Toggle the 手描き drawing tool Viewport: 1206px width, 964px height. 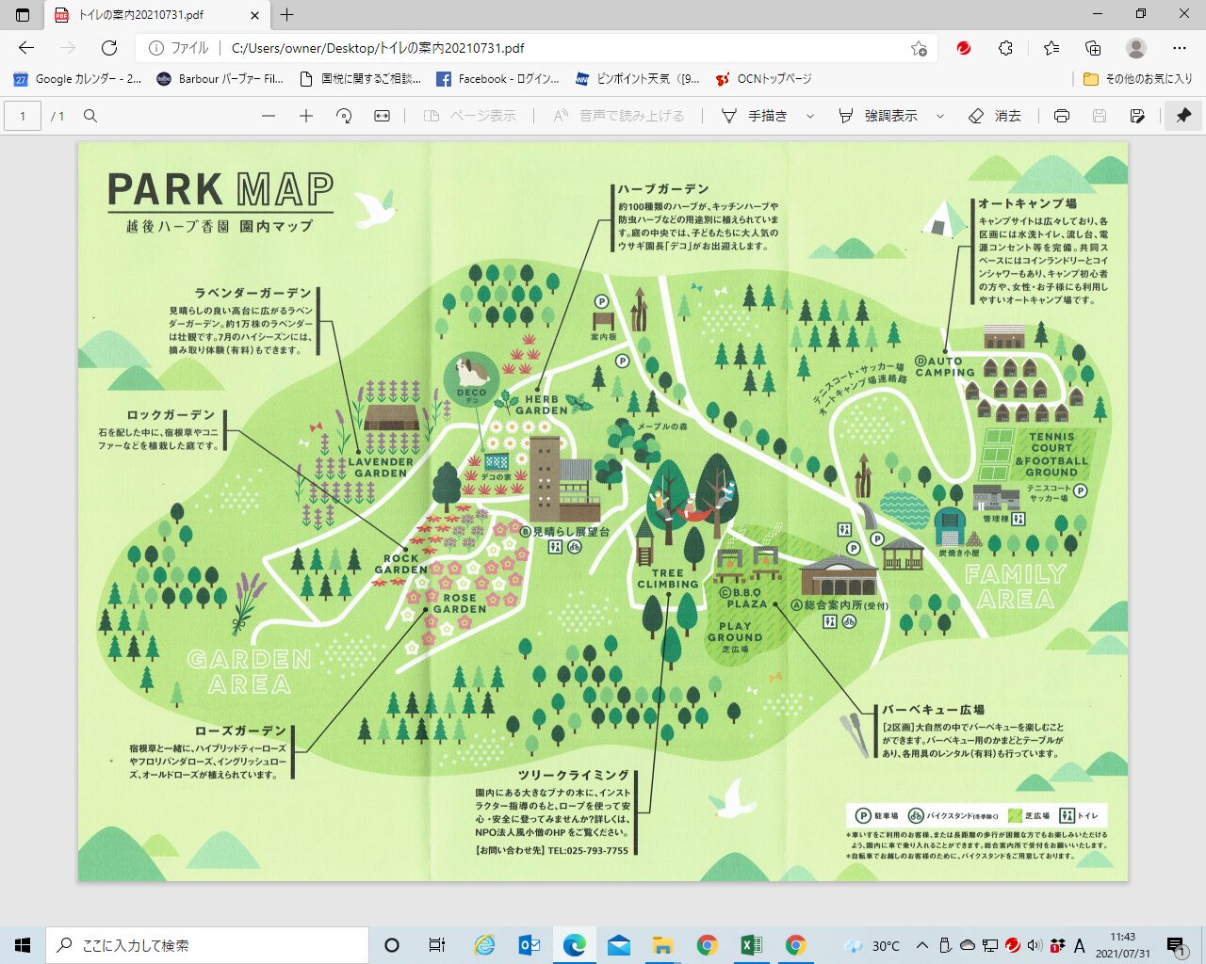(755, 116)
